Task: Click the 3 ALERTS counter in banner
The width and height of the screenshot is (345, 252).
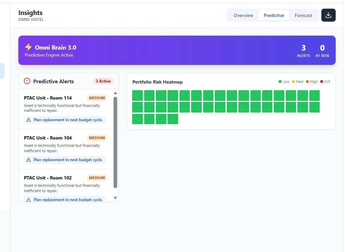Action: coord(303,51)
